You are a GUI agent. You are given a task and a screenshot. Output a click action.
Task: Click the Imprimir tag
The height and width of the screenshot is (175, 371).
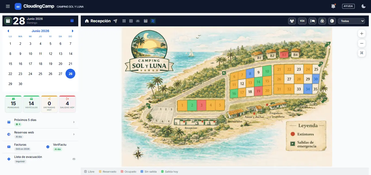coord(20,161)
